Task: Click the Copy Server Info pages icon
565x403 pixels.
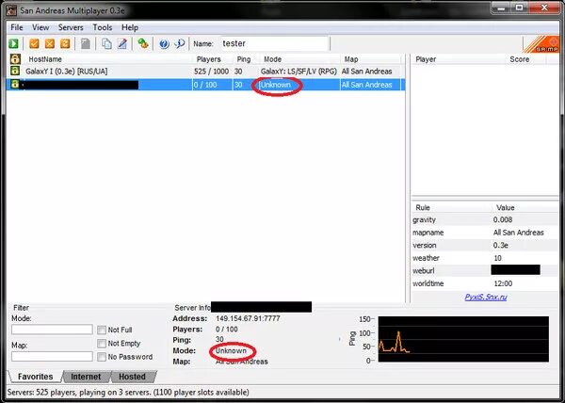Action: [x=106, y=43]
